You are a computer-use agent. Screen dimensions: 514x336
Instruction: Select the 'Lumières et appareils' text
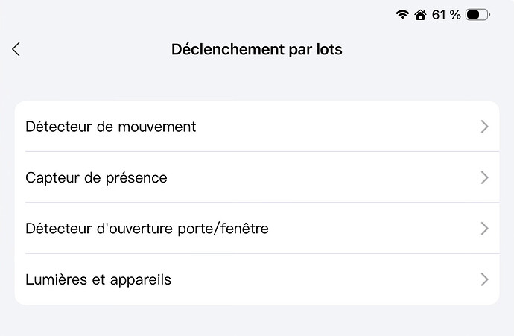coord(98,279)
